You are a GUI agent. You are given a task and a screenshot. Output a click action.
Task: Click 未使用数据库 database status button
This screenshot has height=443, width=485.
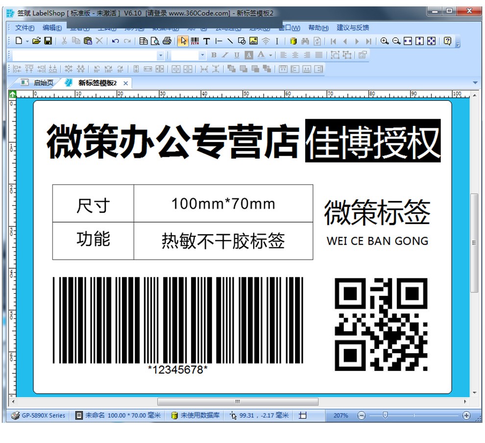[x=195, y=415]
